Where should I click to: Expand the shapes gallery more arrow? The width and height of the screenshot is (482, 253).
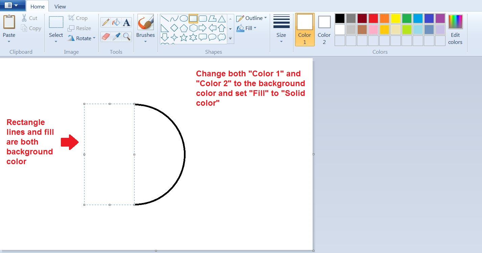[x=230, y=39]
